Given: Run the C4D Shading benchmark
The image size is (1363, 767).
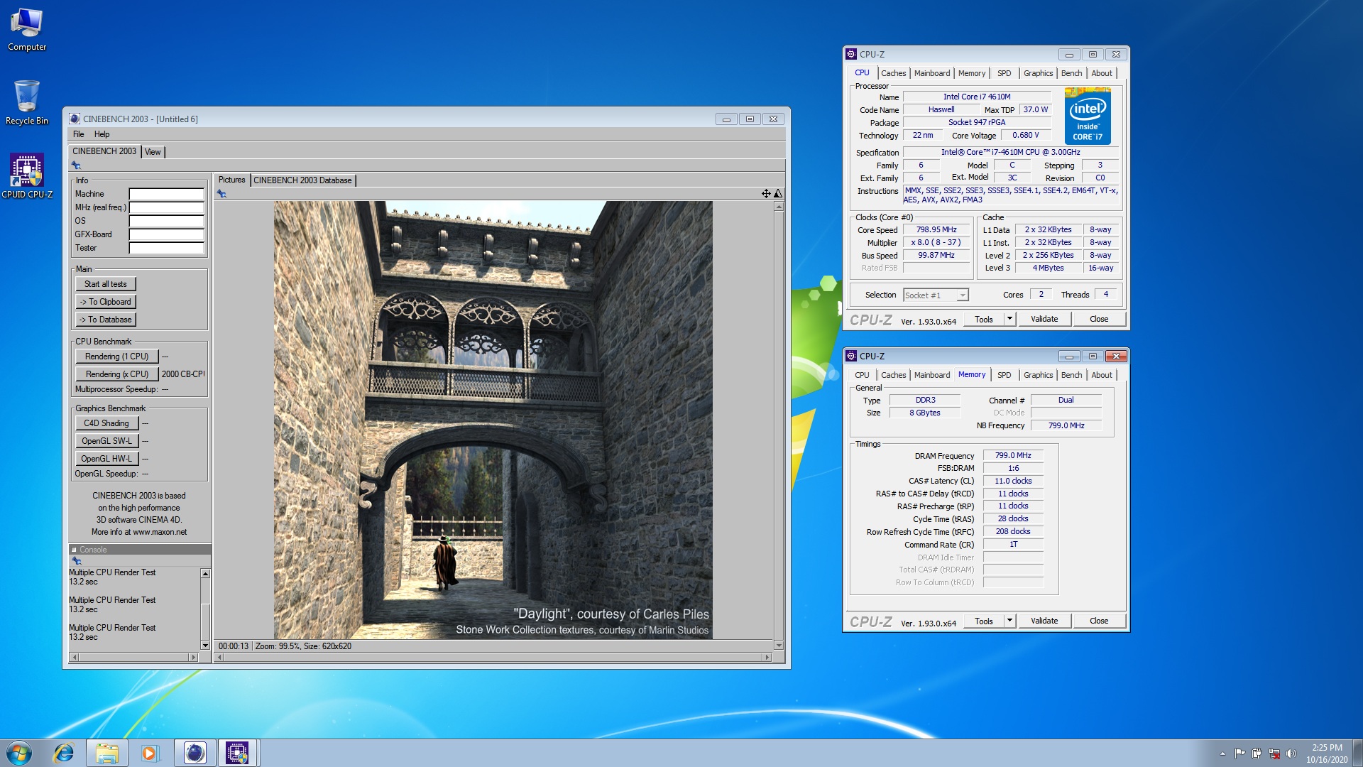Looking at the screenshot, I should tap(106, 423).
